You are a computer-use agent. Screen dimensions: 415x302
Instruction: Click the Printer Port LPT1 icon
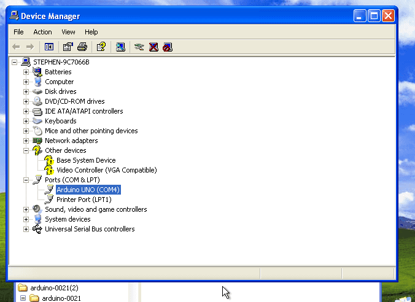(x=49, y=199)
